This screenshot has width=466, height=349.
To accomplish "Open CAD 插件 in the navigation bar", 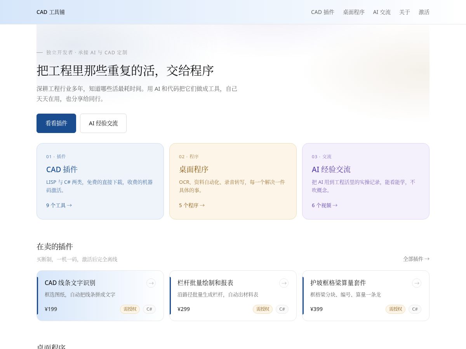I will (322, 12).
